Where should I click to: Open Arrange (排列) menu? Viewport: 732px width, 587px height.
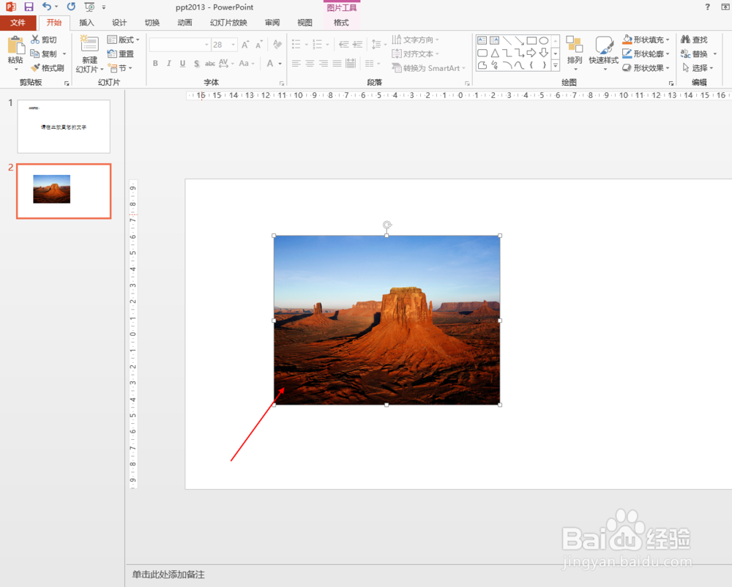(x=574, y=53)
